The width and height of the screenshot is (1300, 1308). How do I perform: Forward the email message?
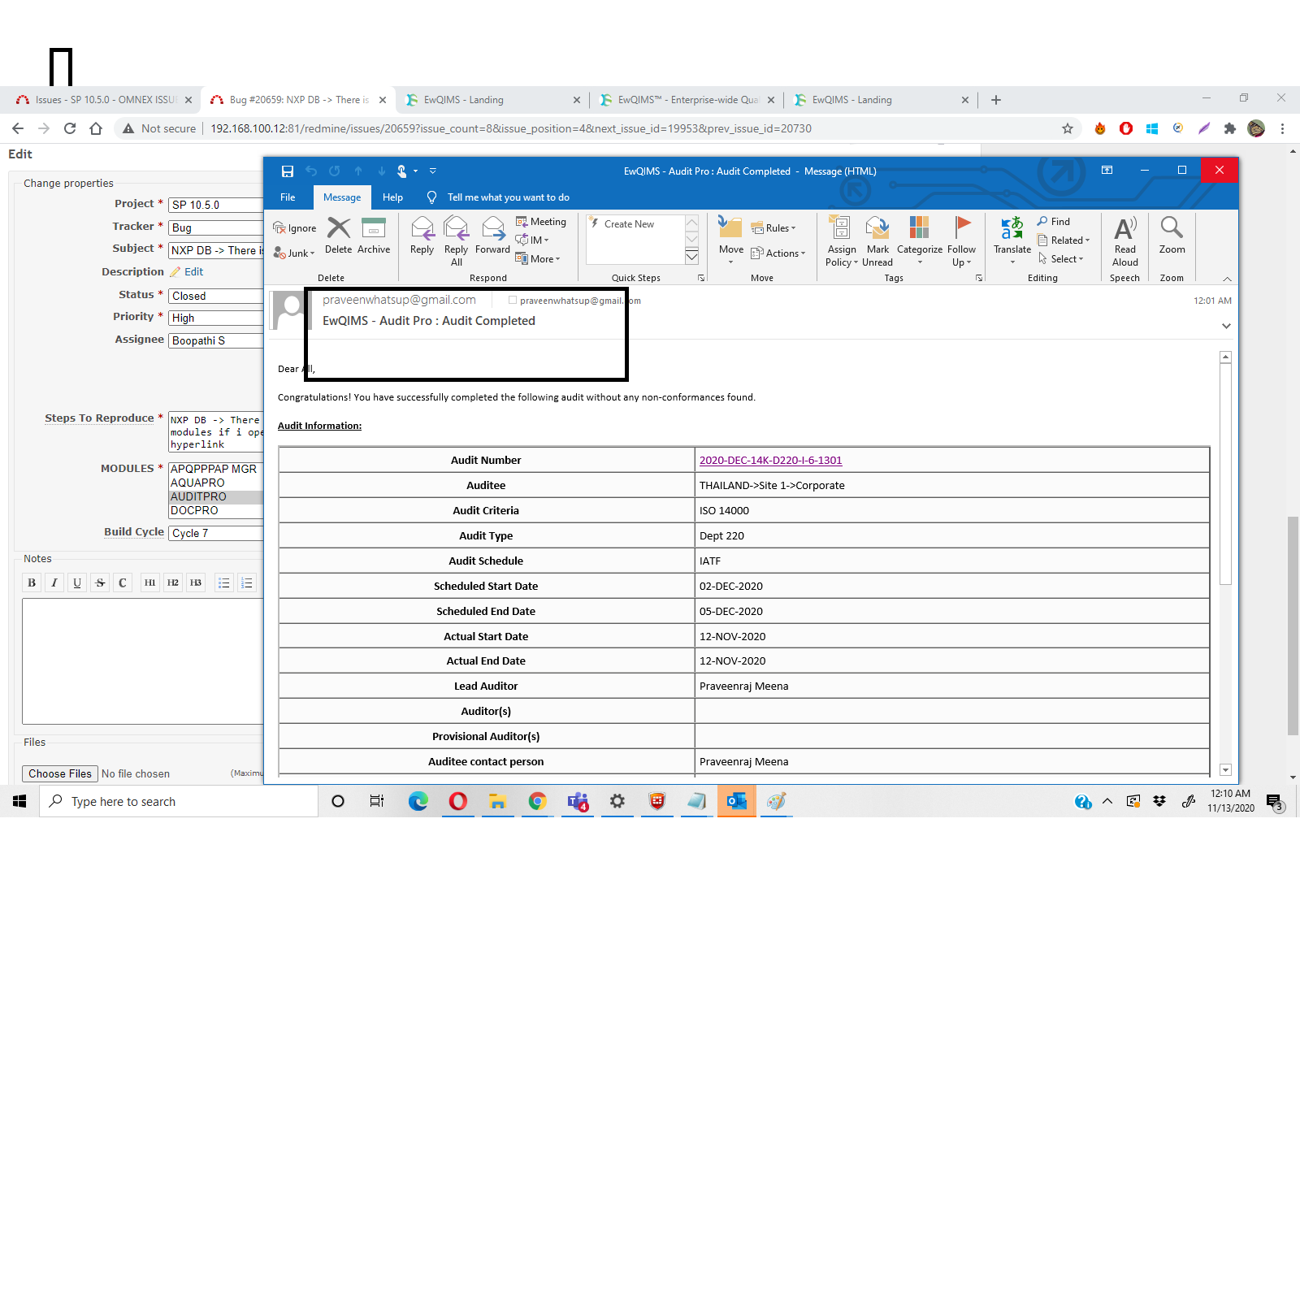click(493, 236)
